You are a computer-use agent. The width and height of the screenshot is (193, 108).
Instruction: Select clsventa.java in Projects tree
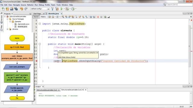(22, 27)
